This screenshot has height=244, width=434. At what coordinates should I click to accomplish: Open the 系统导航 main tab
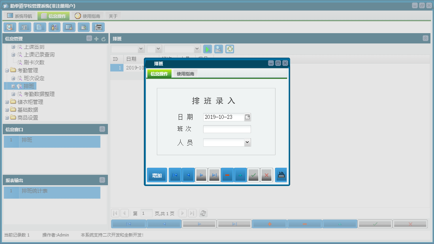pos(20,16)
